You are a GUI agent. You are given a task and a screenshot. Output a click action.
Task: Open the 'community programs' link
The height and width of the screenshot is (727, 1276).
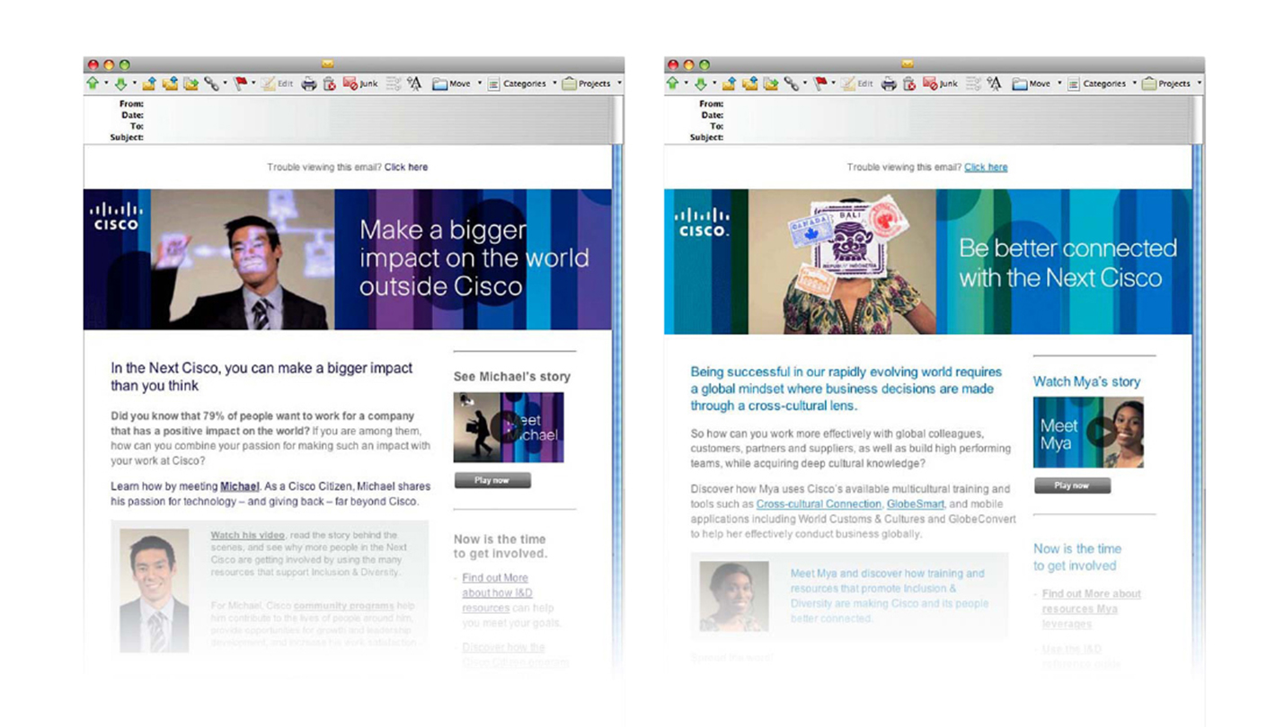341,606
